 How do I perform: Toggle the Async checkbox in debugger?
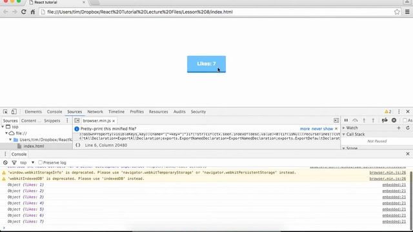(405, 121)
